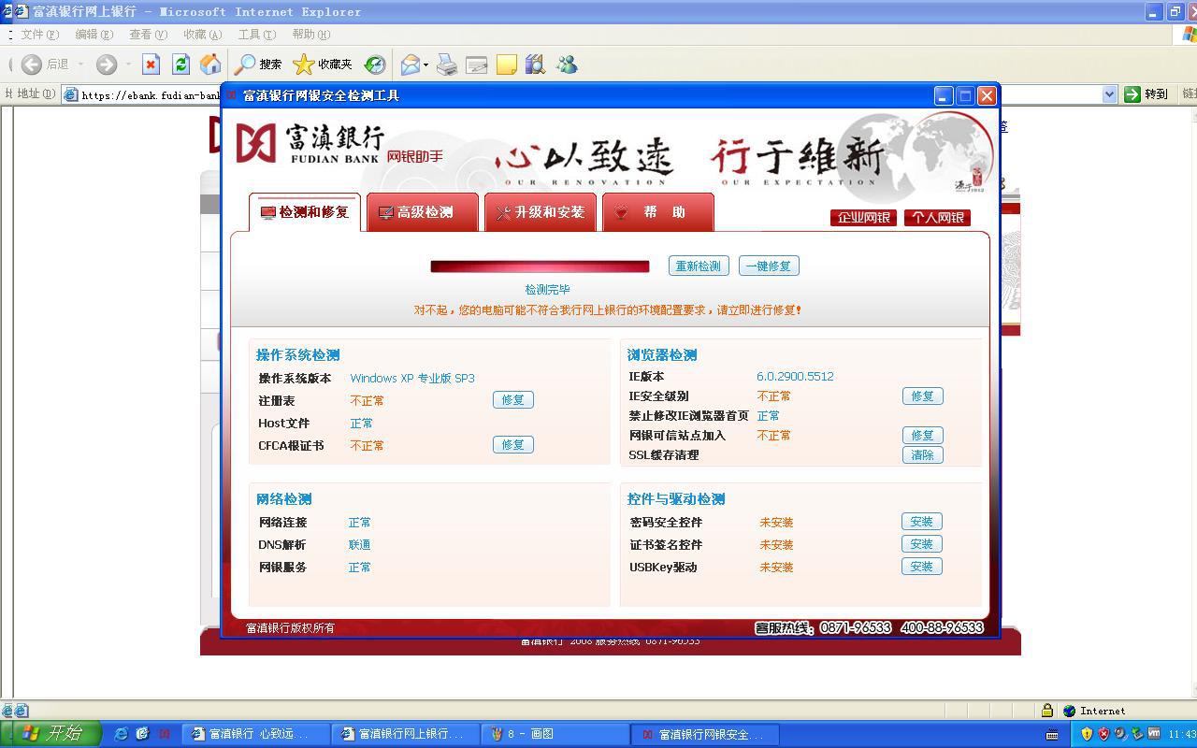
Task: Click 修复 next to CFCA根证书
Action: [512, 445]
